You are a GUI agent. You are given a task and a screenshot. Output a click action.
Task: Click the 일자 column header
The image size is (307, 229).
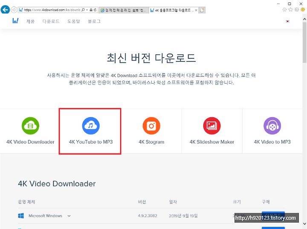[x=173, y=202]
